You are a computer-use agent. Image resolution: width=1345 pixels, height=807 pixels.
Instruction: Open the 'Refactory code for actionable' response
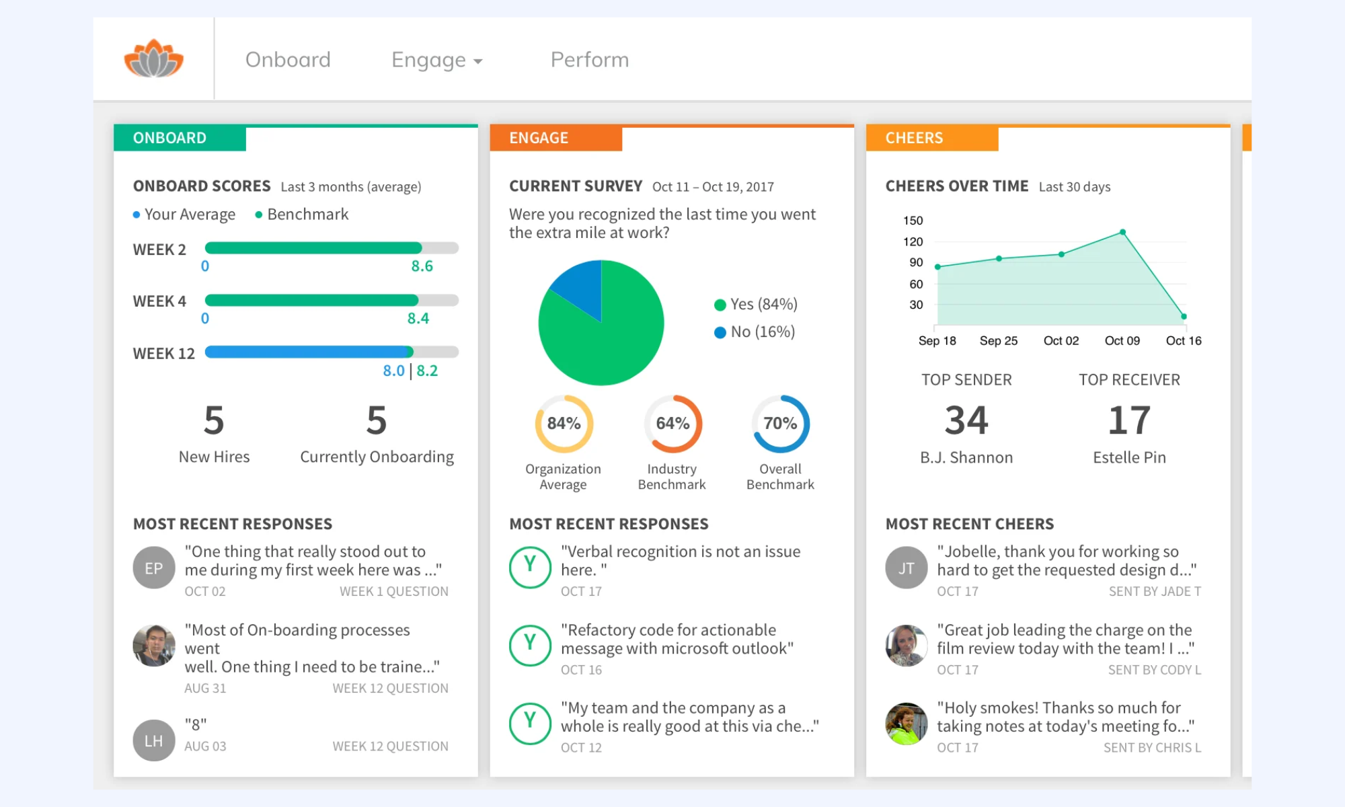click(x=677, y=640)
